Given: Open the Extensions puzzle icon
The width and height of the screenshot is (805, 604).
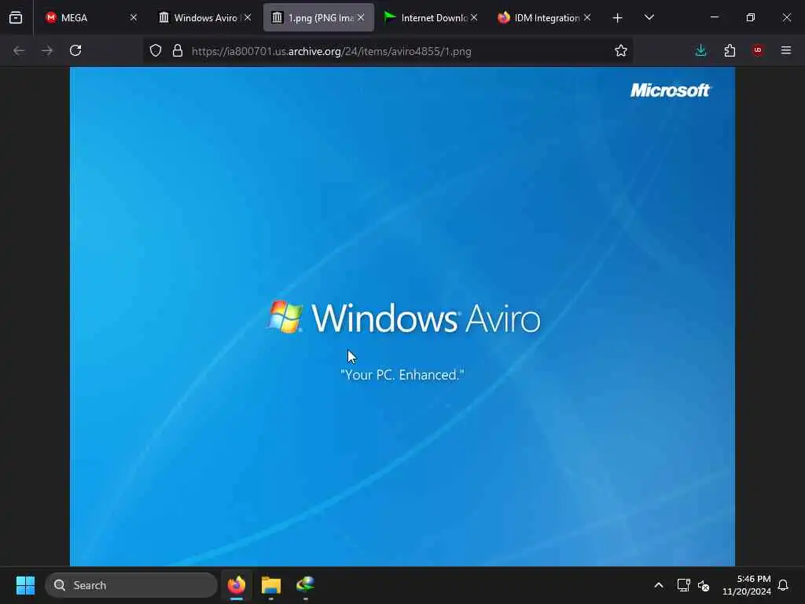Looking at the screenshot, I should (730, 50).
